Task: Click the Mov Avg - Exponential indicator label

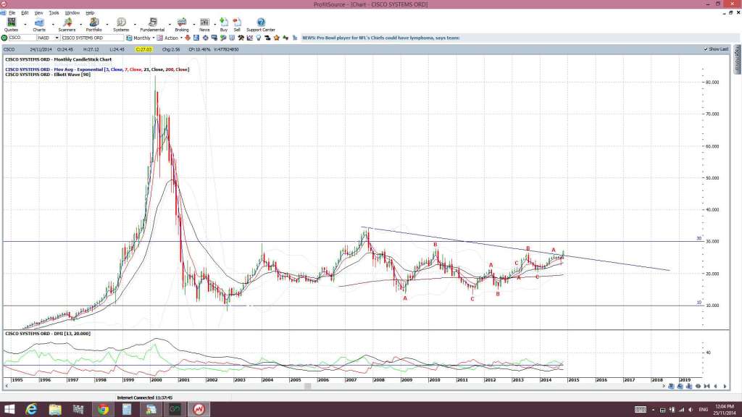Action: tap(97, 69)
